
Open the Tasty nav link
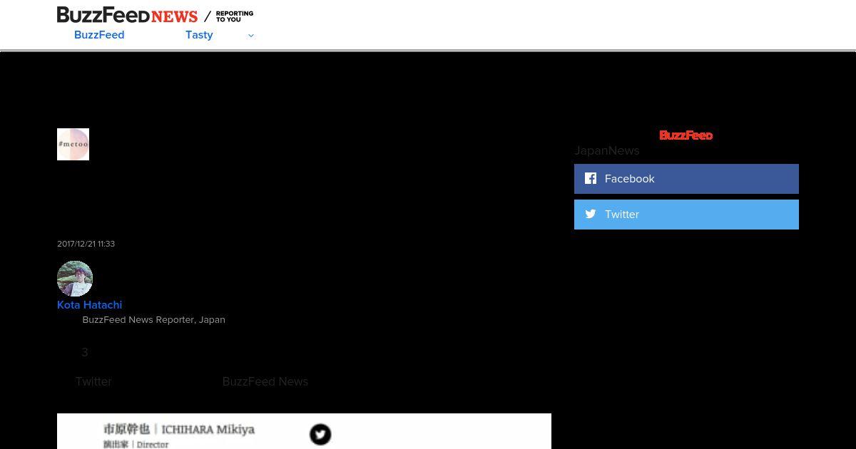click(199, 35)
